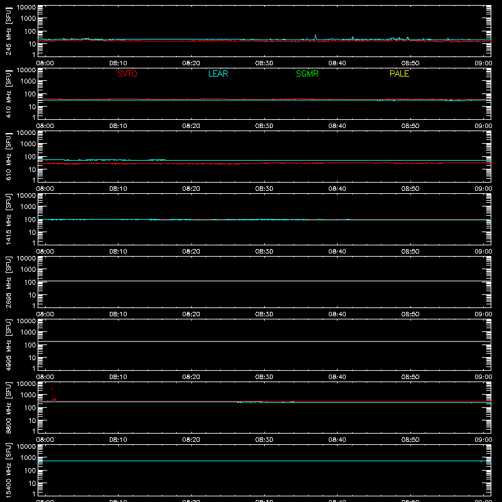Click the 08:10 label under the 245 MHz plot
The height and width of the screenshot is (502, 502).
pos(118,63)
